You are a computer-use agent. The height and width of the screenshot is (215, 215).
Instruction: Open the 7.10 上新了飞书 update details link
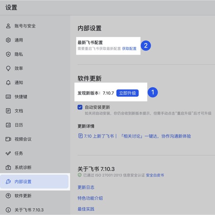click(x=137, y=136)
